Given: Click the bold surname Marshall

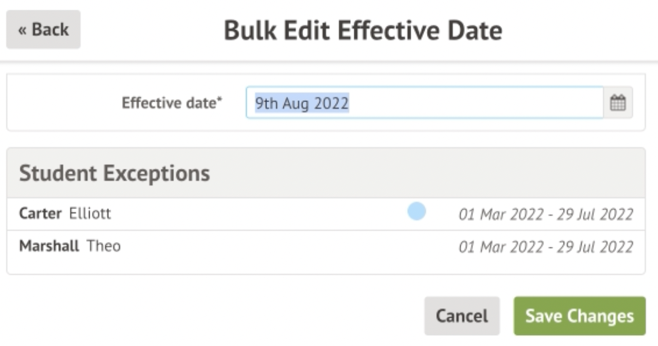Looking at the screenshot, I should pyautogui.click(x=49, y=246).
